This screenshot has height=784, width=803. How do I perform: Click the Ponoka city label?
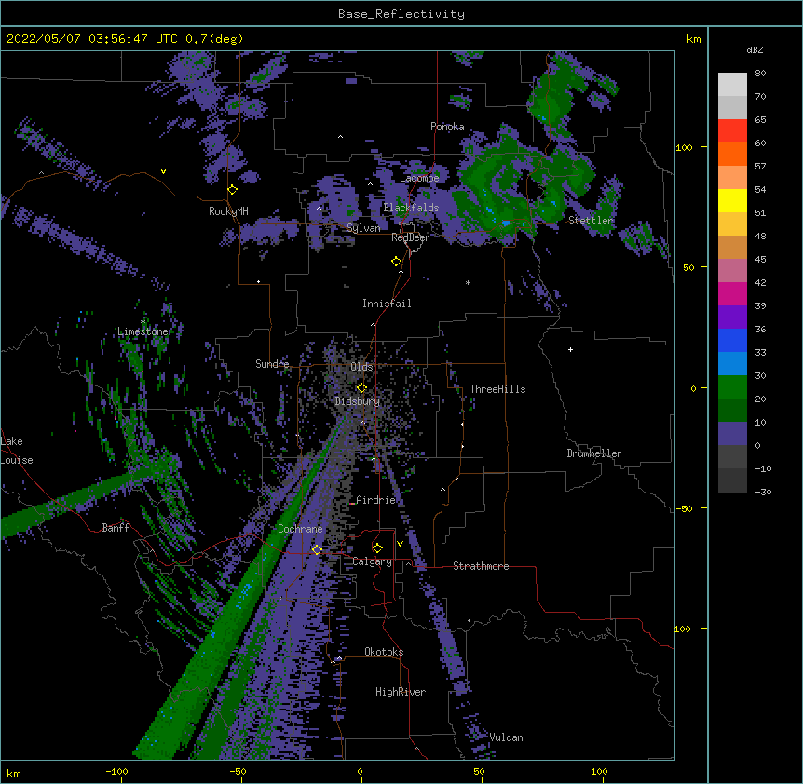[447, 127]
